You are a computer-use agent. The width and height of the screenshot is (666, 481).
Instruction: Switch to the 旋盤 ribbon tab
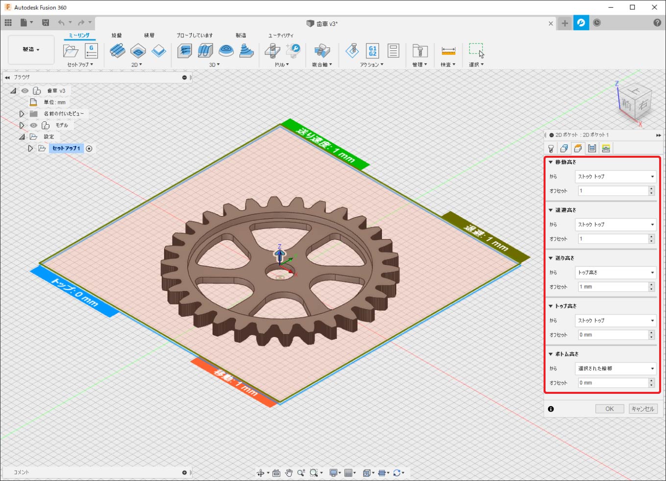[x=117, y=35]
